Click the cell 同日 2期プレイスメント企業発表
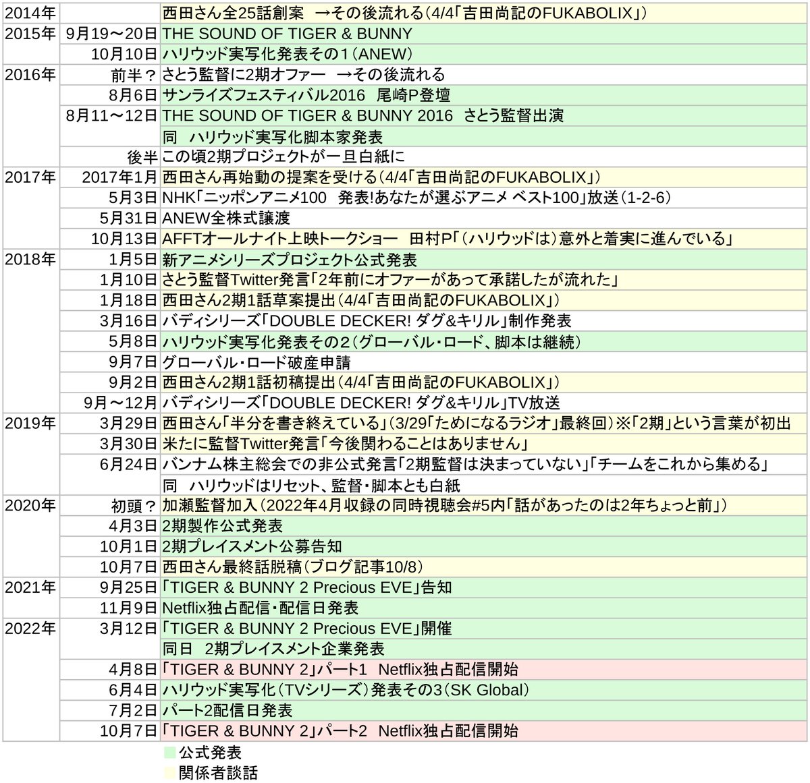Screen dimensions: 810x783 pos(484,649)
